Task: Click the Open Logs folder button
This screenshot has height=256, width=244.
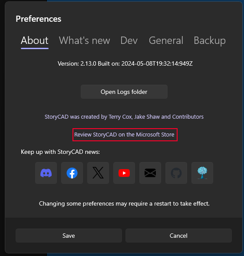Action: (124, 92)
